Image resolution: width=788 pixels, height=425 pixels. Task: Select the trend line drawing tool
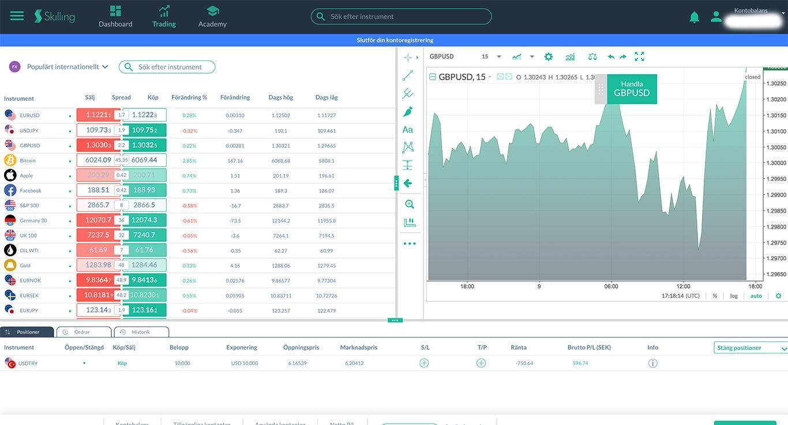(408, 75)
